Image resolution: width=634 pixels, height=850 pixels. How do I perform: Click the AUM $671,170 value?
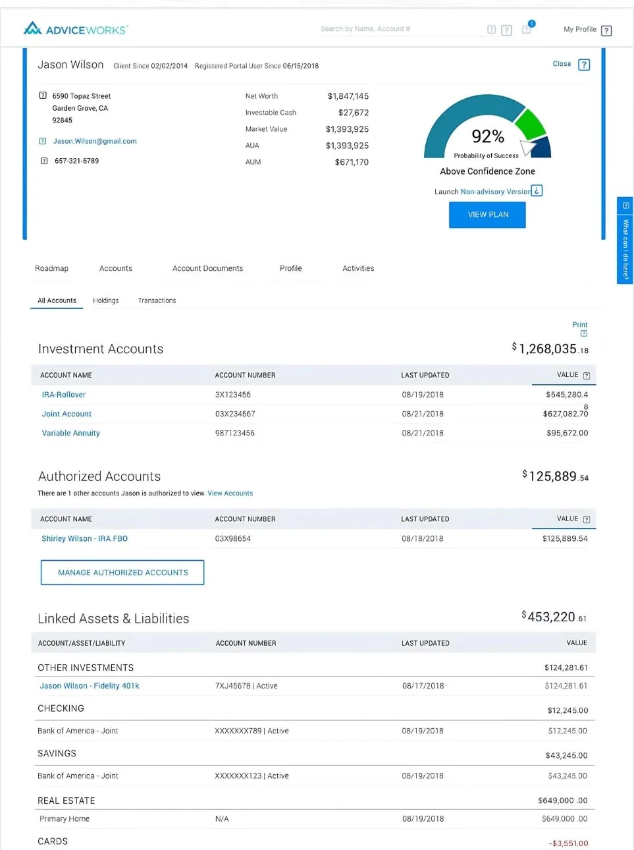click(352, 162)
